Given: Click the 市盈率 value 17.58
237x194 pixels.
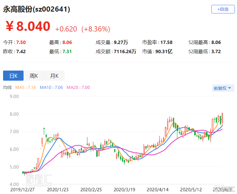Looking at the screenshot, I should pos(166,42).
